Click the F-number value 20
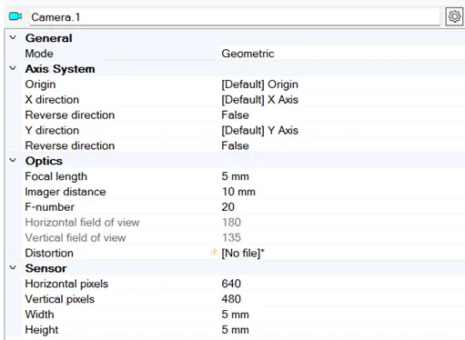The image size is (465, 340). (x=227, y=207)
